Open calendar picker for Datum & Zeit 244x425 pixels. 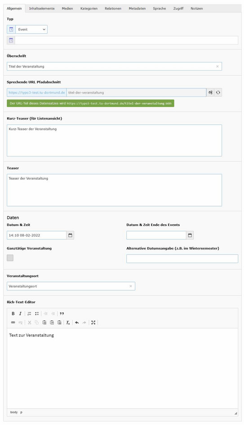[x=70, y=235]
